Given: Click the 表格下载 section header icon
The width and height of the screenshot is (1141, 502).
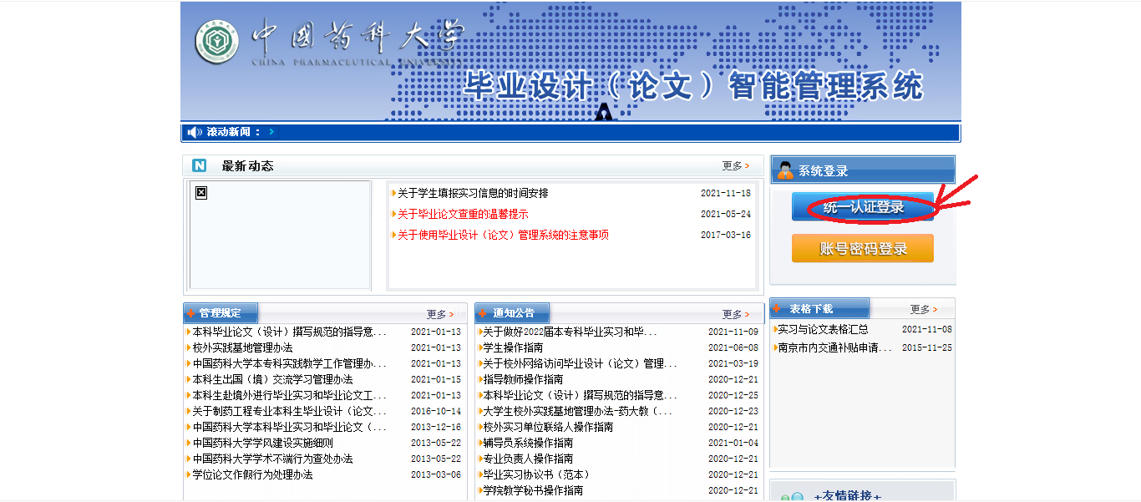Looking at the screenshot, I should (778, 308).
